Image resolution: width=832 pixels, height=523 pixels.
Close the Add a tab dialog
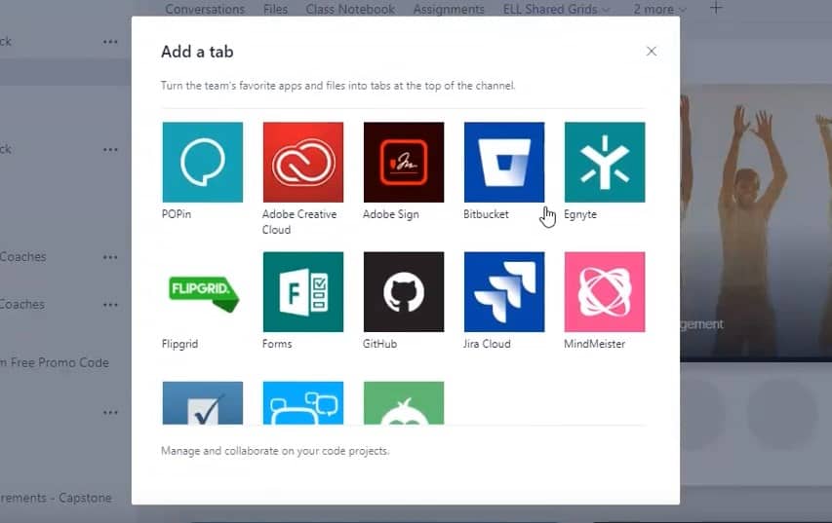tap(651, 52)
